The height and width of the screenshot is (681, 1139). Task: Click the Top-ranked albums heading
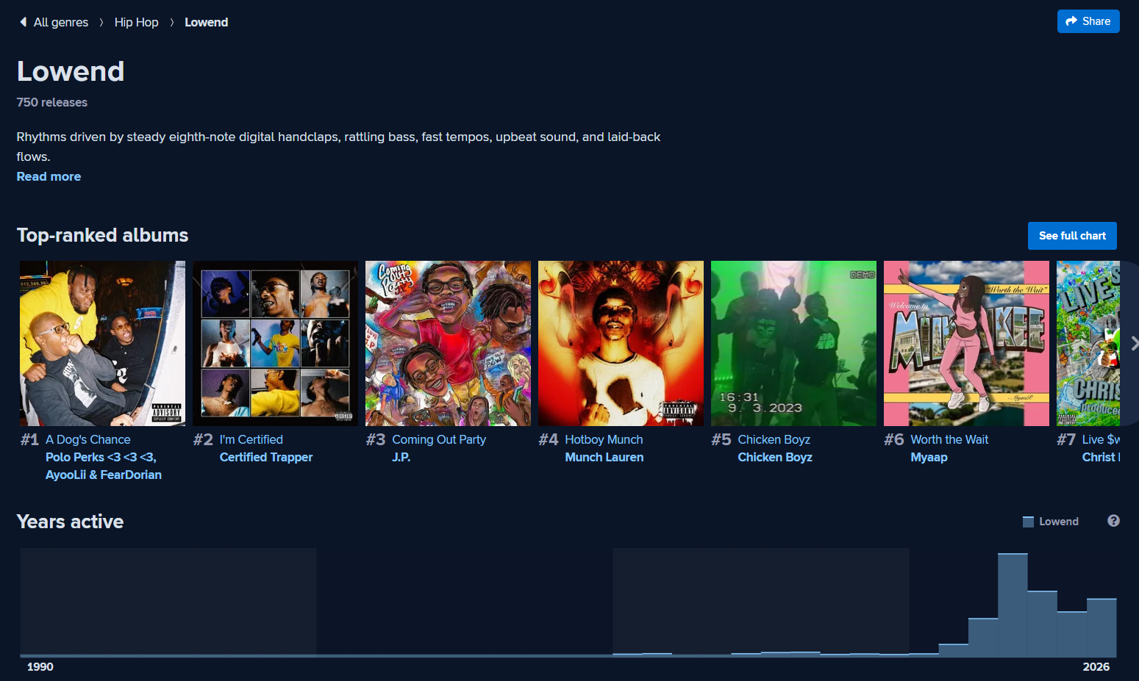coord(103,235)
